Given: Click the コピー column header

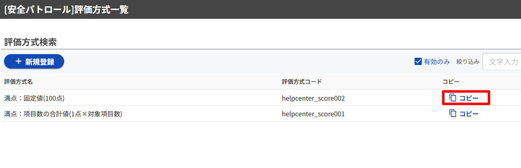Looking at the screenshot, I should pyautogui.click(x=450, y=82).
